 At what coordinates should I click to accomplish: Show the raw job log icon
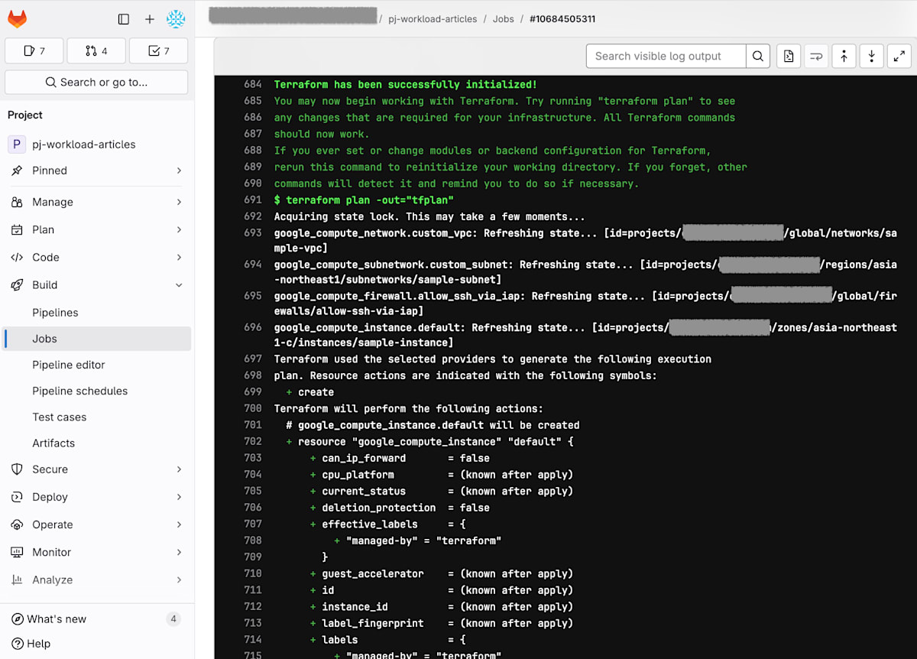coord(789,56)
